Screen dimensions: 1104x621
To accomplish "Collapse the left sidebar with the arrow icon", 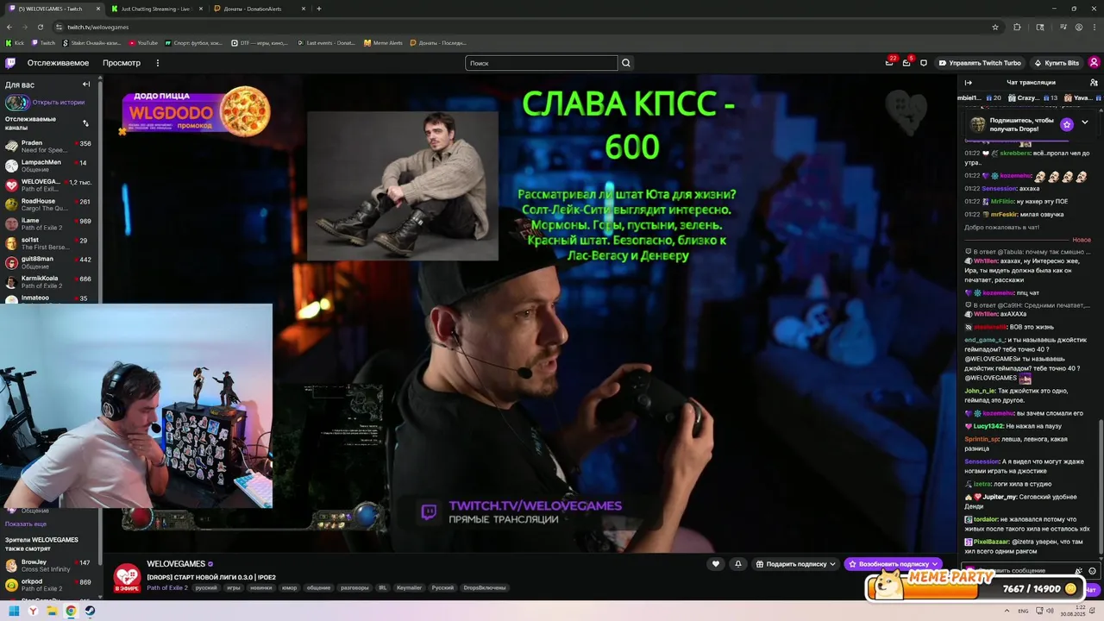I will pos(86,84).
